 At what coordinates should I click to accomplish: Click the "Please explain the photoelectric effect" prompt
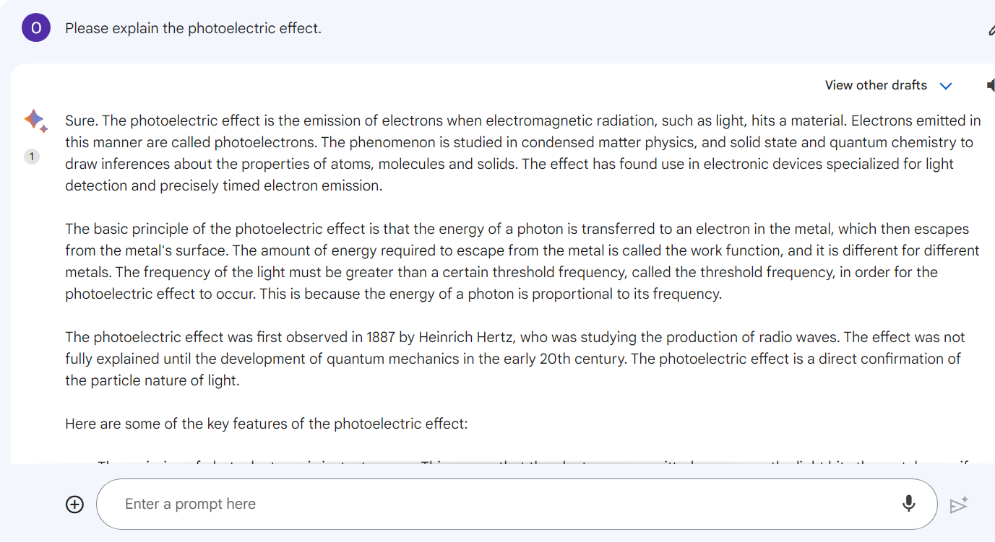(x=193, y=29)
